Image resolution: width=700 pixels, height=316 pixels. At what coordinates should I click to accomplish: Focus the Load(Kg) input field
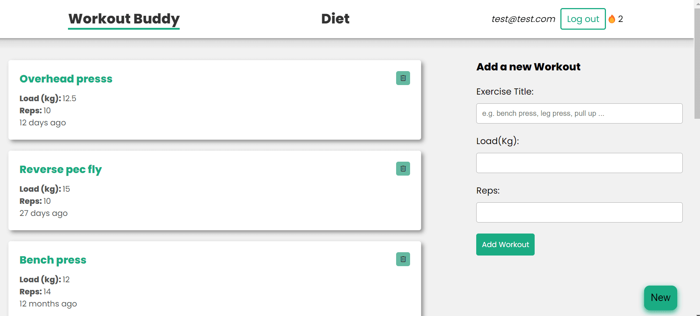pyautogui.click(x=579, y=163)
